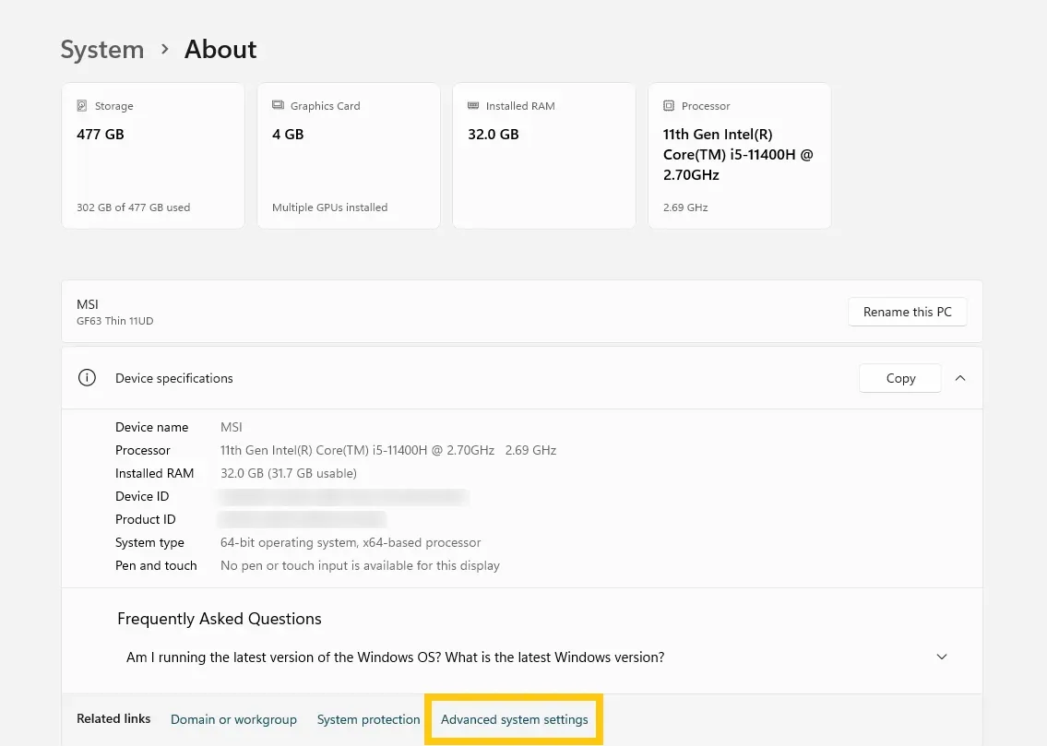1047x746 pixels.
Task: Expand the latest Windows version FAQ chevron
Action: [x=942, y=657]
